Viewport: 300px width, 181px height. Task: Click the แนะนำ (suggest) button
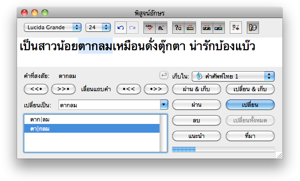[197, 136]
